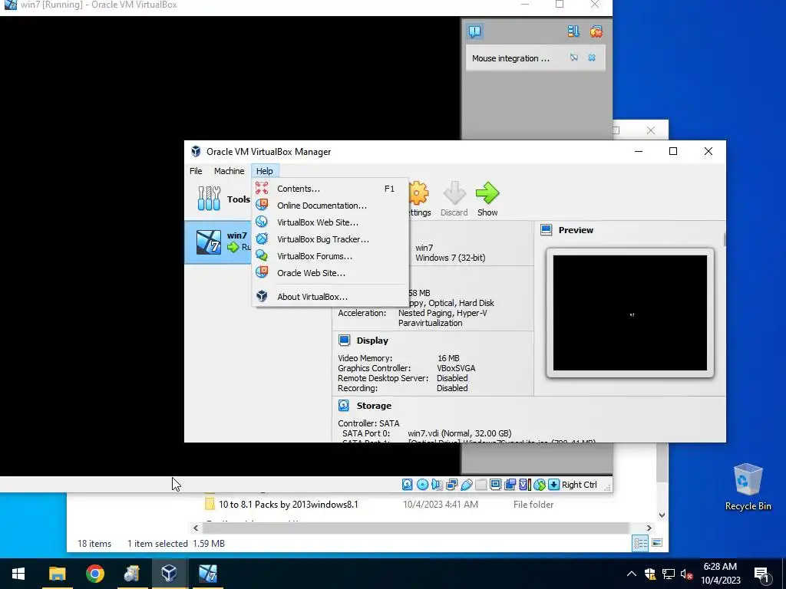Select Contents... from the Help menu
Viewport: 786px width, 589px height.
[x=330, y=189]
